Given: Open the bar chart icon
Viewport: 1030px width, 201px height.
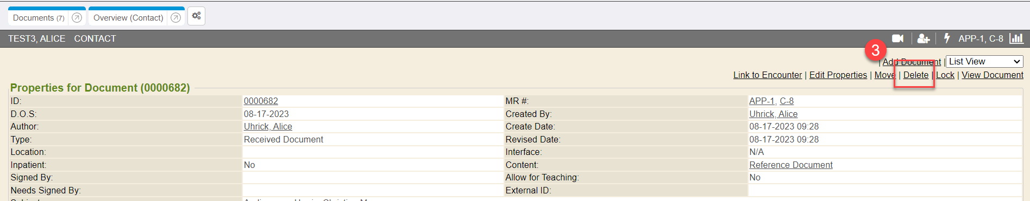Looking at the screenshot, I should pos(1016,38).
